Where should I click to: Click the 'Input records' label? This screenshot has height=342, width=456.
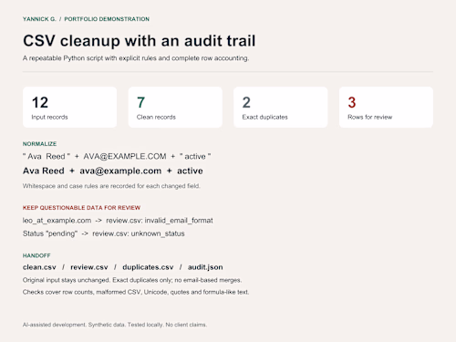coord(49,117)
